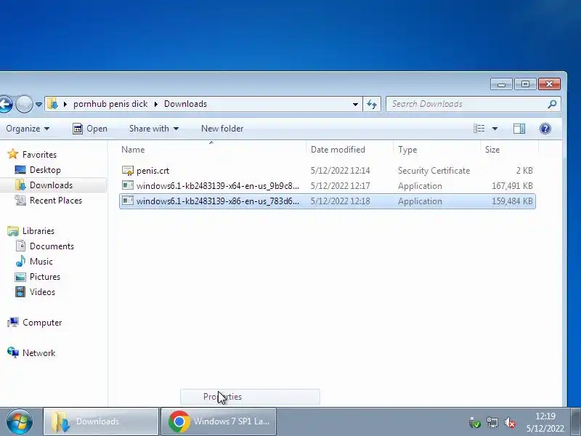The width and height of the screenshot is (581, 436).
Task: Click the folder icon in address bar
Action: click(52, 104)
